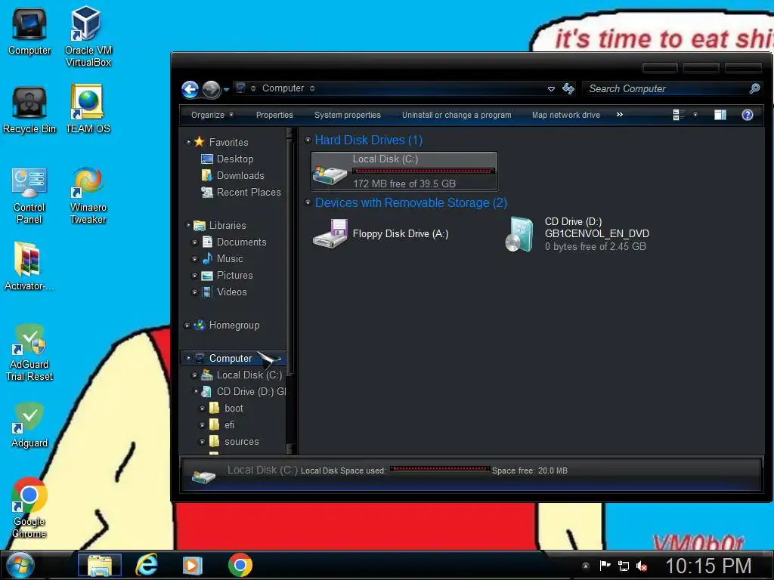Click the Change your view icon

point(678,115)
